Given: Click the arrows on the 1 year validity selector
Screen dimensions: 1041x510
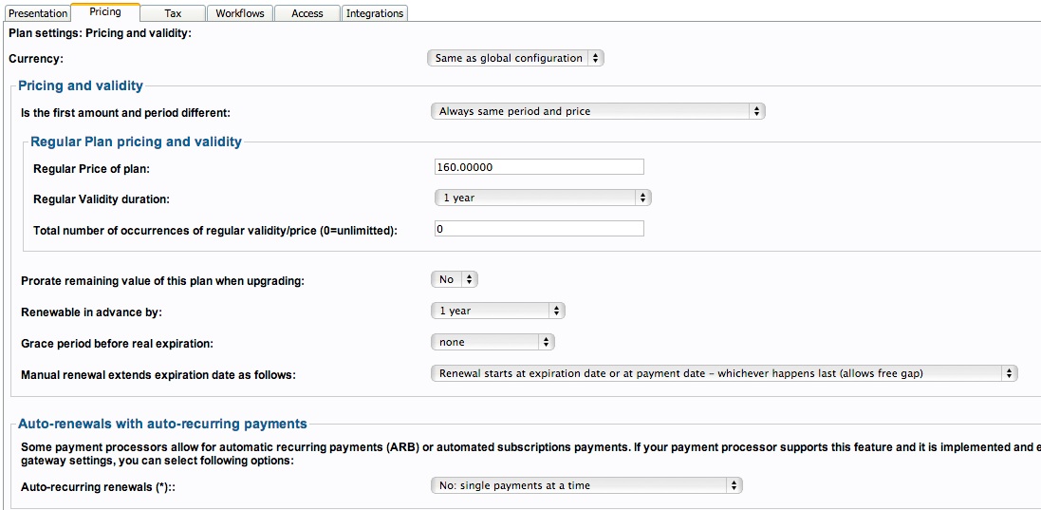Looking at the screenshot, I should click(x=642, y=198).
